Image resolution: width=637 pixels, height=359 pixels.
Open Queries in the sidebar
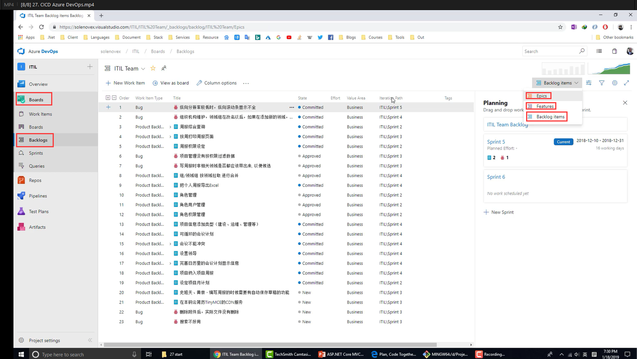click(37, 166)
